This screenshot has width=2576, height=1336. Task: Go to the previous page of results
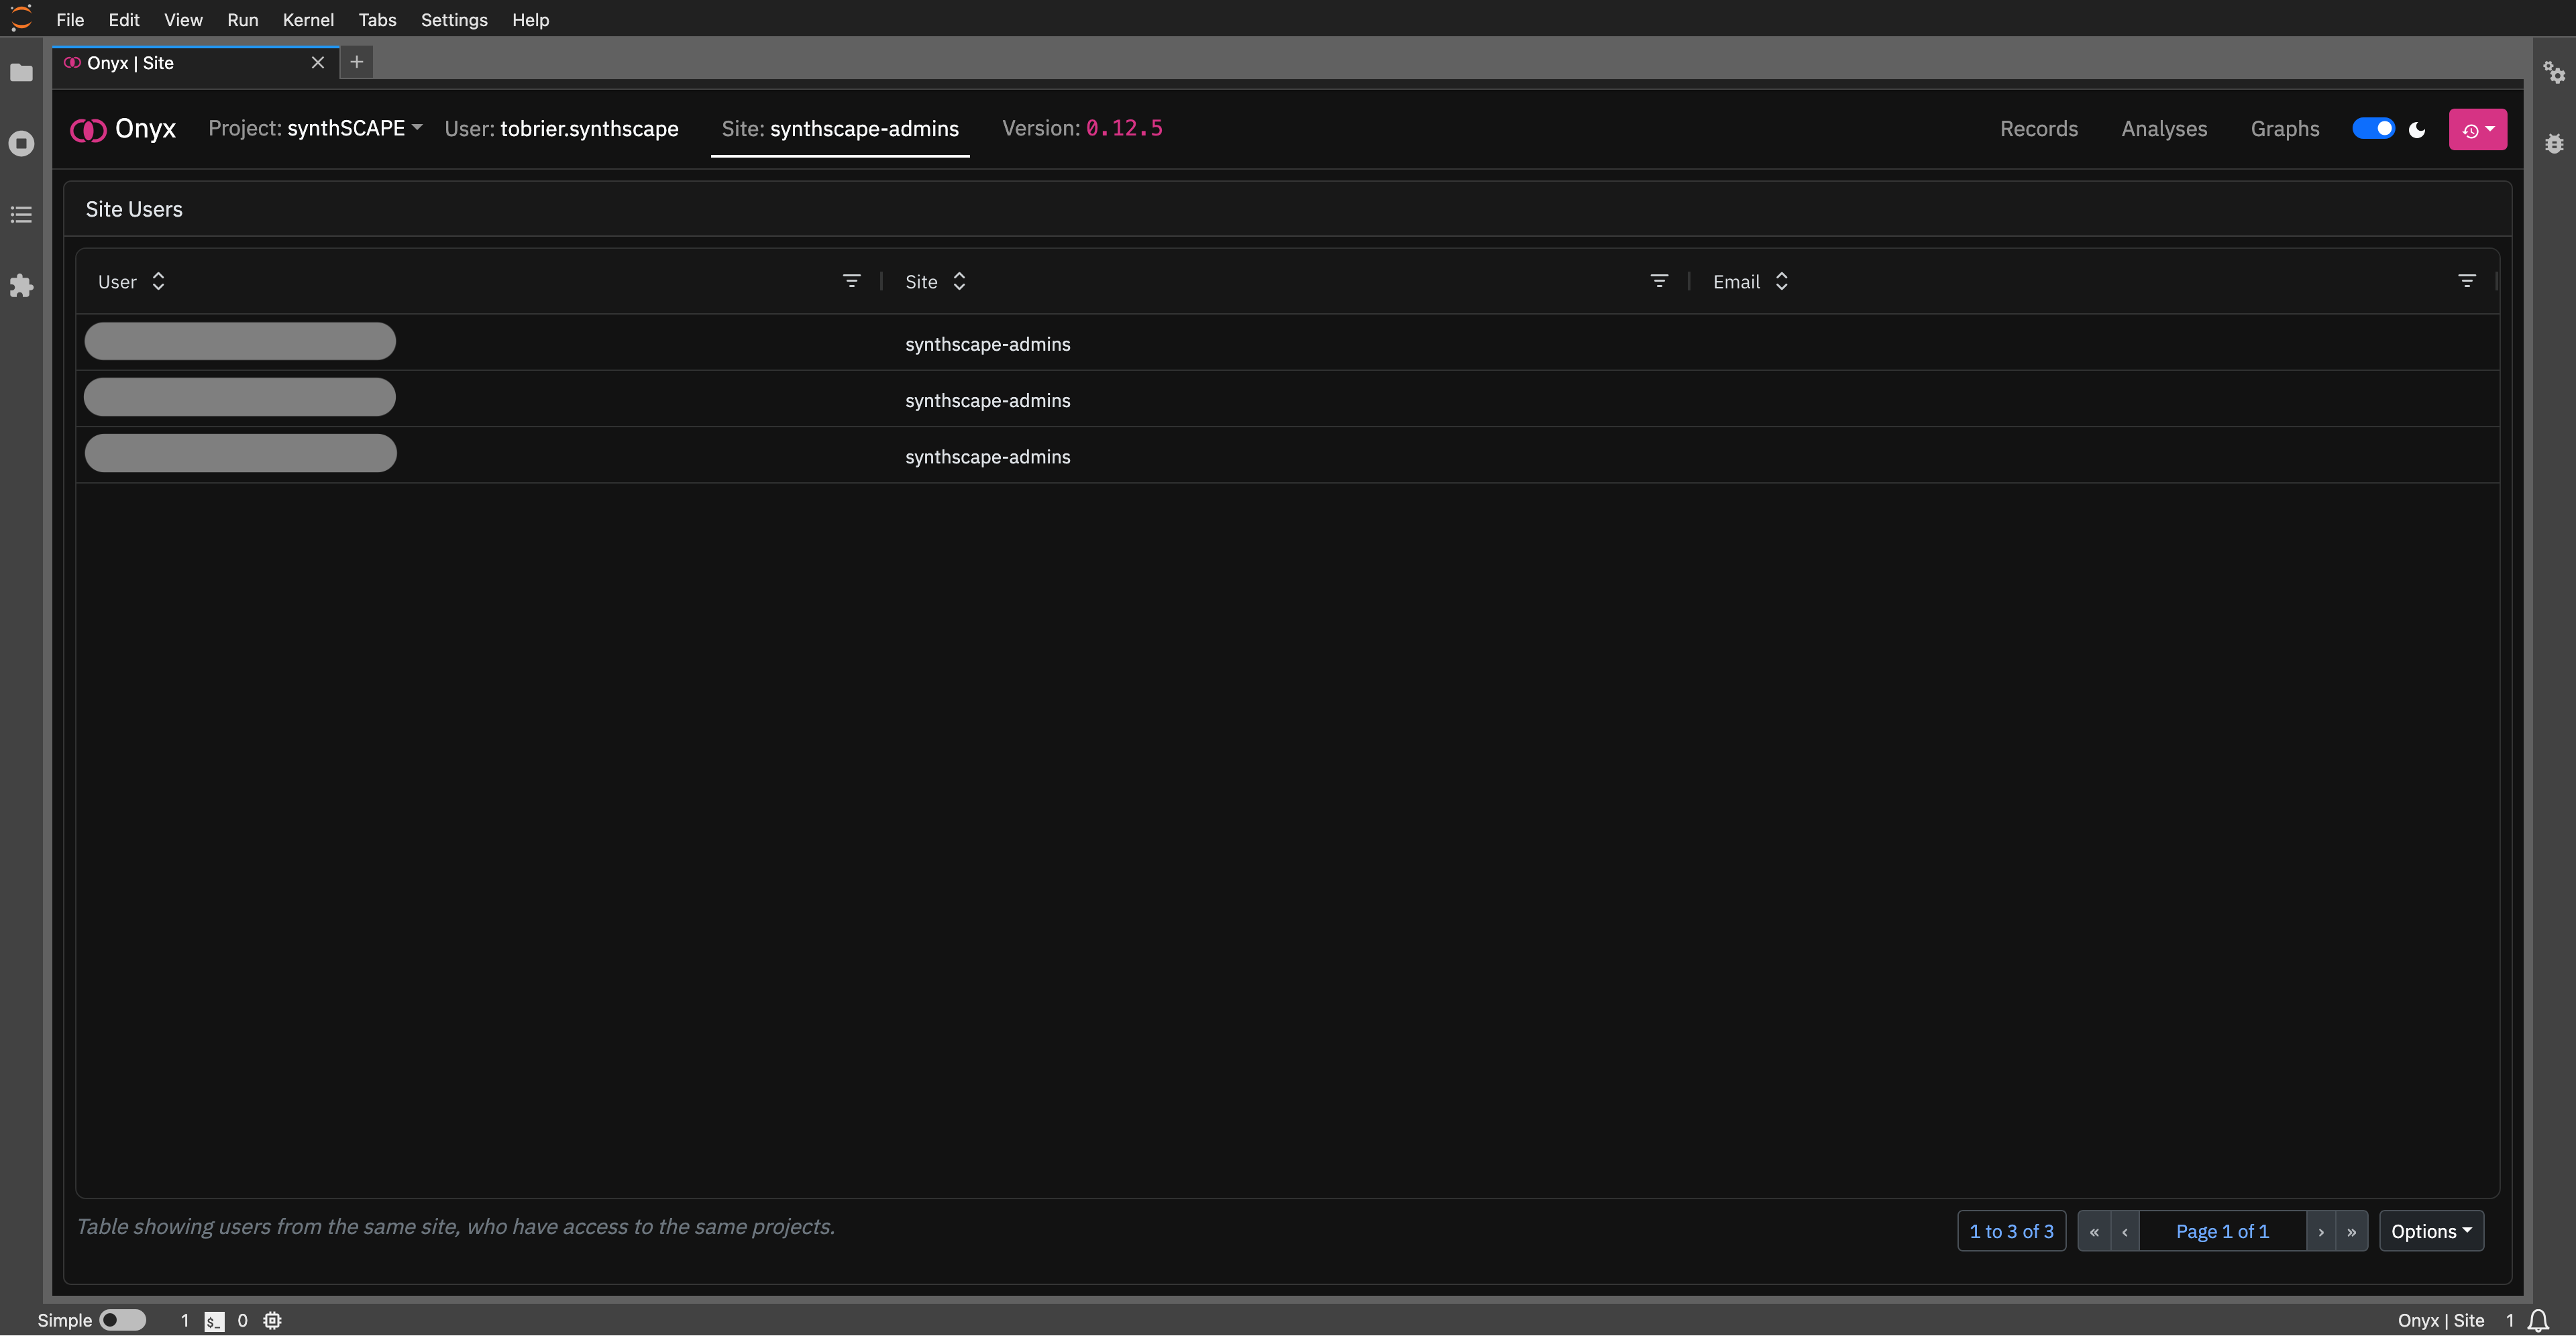tap(2125, 1232)
